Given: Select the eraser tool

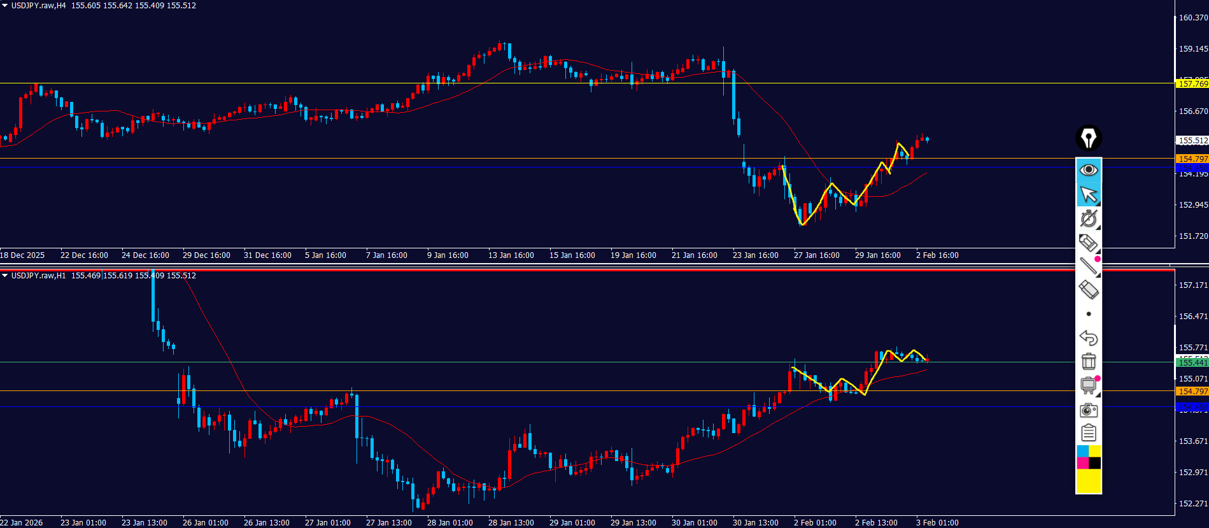Looking at the screenshot, I should [1088, 290].
